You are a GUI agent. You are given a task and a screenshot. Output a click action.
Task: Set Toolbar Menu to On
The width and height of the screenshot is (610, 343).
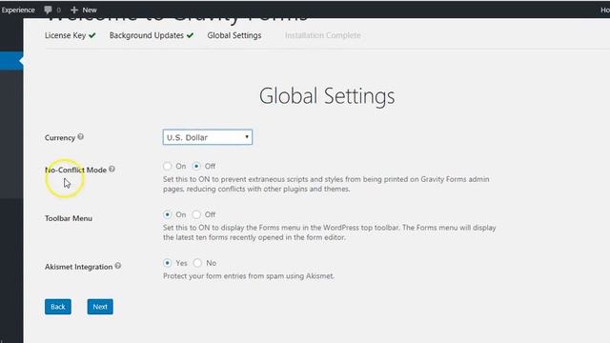168,214
